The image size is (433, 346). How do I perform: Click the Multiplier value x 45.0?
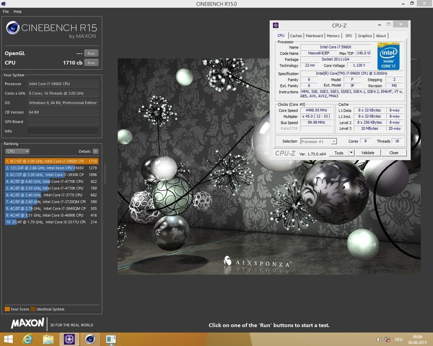coord(316,116)
